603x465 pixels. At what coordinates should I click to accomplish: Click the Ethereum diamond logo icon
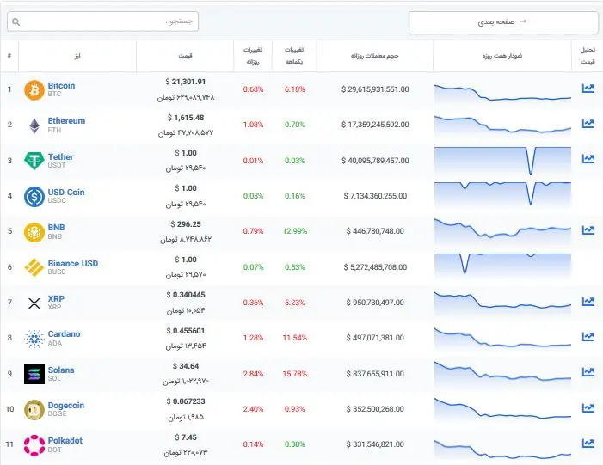click(34, 125)
